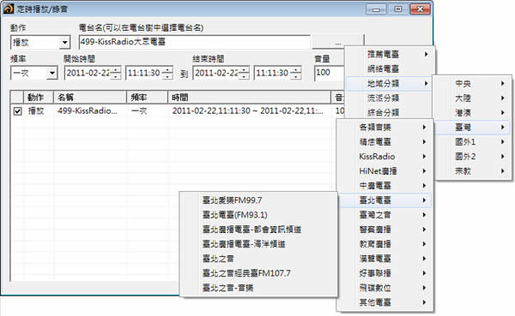Click the app icon in title bar
Viewport: 515px width, 316px height.
click(x=9, y=9)
